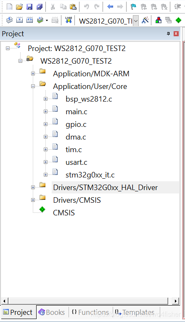The width and height of the screenshot is (185, 322).
Task: Select stm32g0xx_it.c file
Action: point(90,175)
